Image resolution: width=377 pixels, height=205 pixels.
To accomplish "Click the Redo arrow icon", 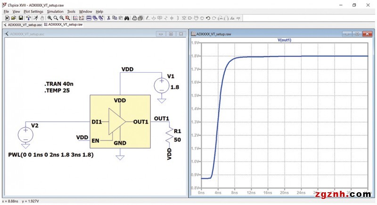I will click(x=214, y=18).
